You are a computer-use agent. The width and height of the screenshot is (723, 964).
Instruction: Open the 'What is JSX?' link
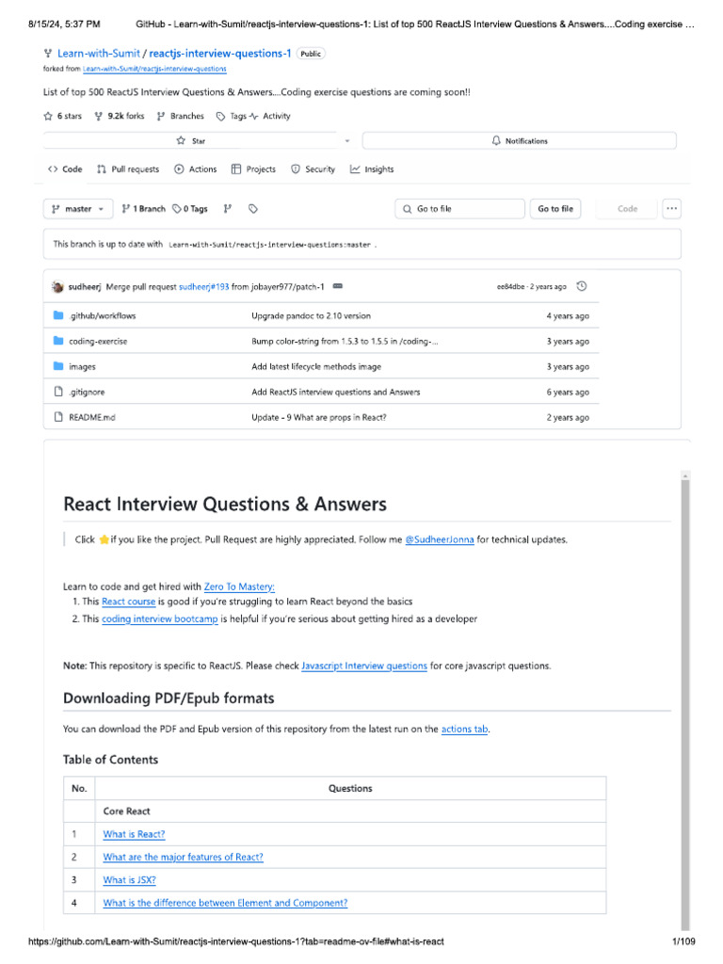click(x=130, y=880)
